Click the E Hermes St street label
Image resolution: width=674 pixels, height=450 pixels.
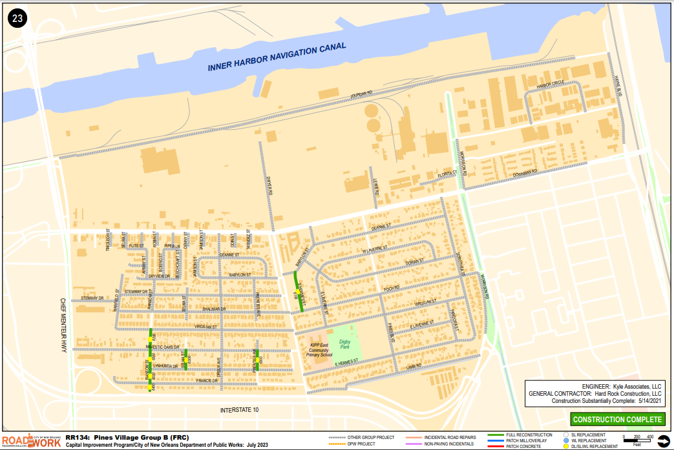(x=346, y=363)
